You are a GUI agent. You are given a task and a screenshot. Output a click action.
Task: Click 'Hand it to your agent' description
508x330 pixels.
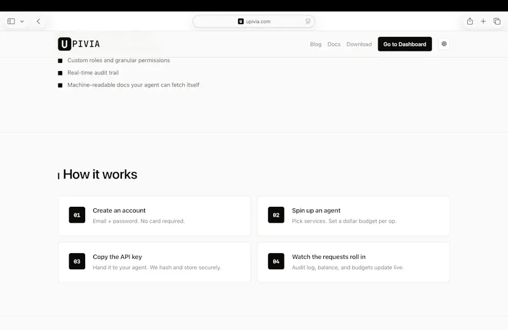(157, 268)
